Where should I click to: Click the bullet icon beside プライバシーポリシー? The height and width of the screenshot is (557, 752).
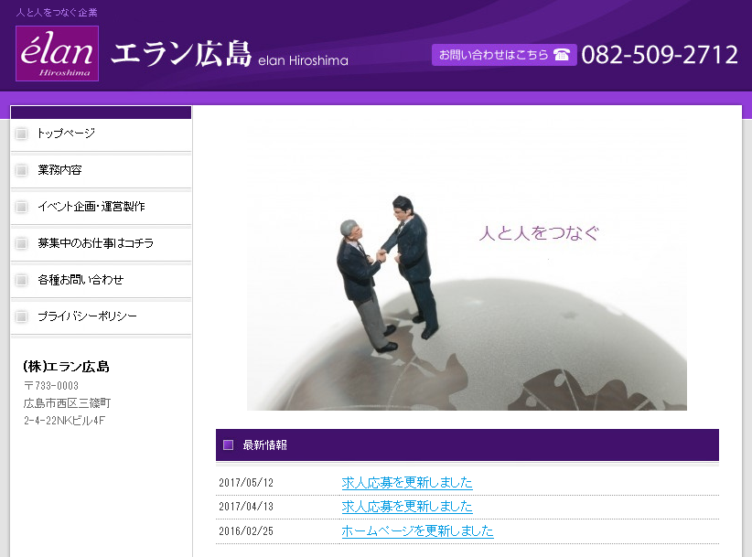[x=22, y=316]
